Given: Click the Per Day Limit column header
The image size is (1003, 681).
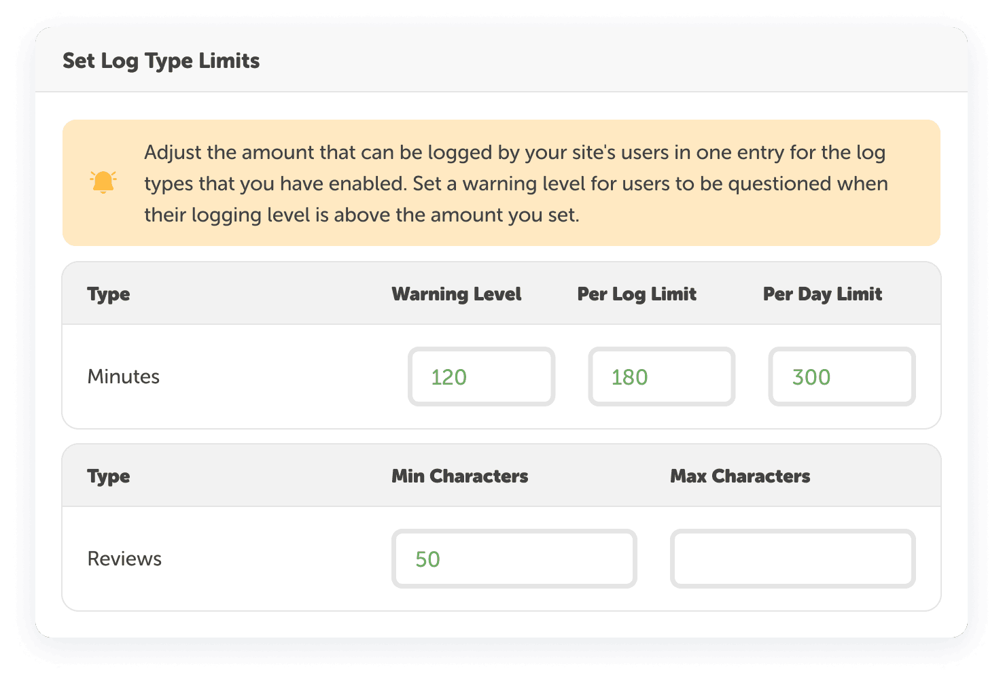Looking at the screenshot, I should [822, 294].
